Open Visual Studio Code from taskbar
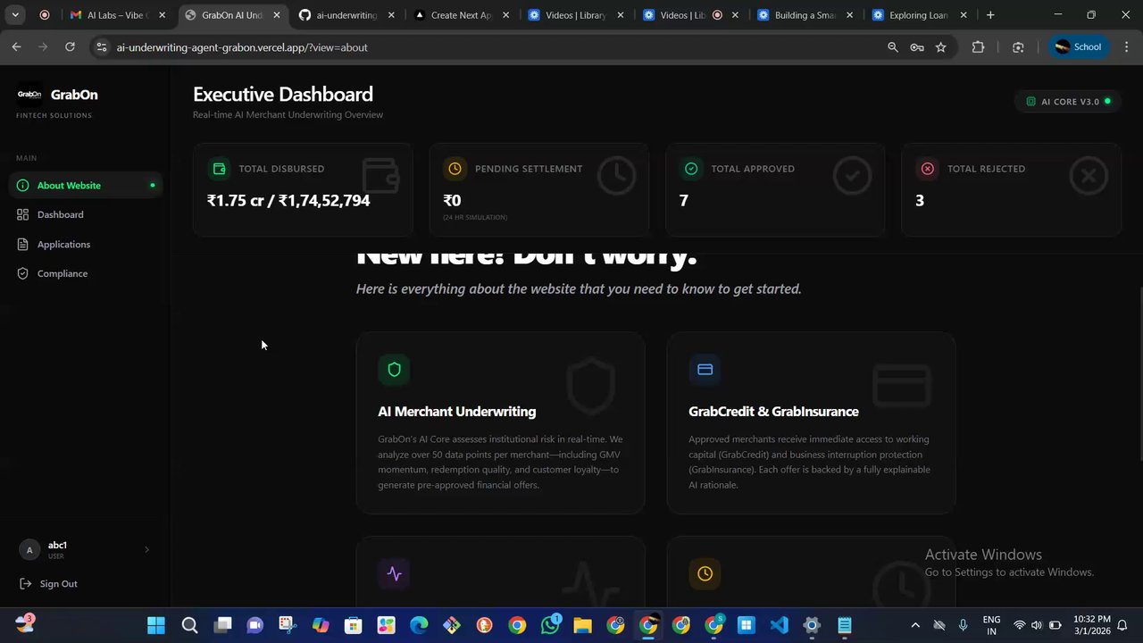1143x643 pixels. [x=779, y=625]
